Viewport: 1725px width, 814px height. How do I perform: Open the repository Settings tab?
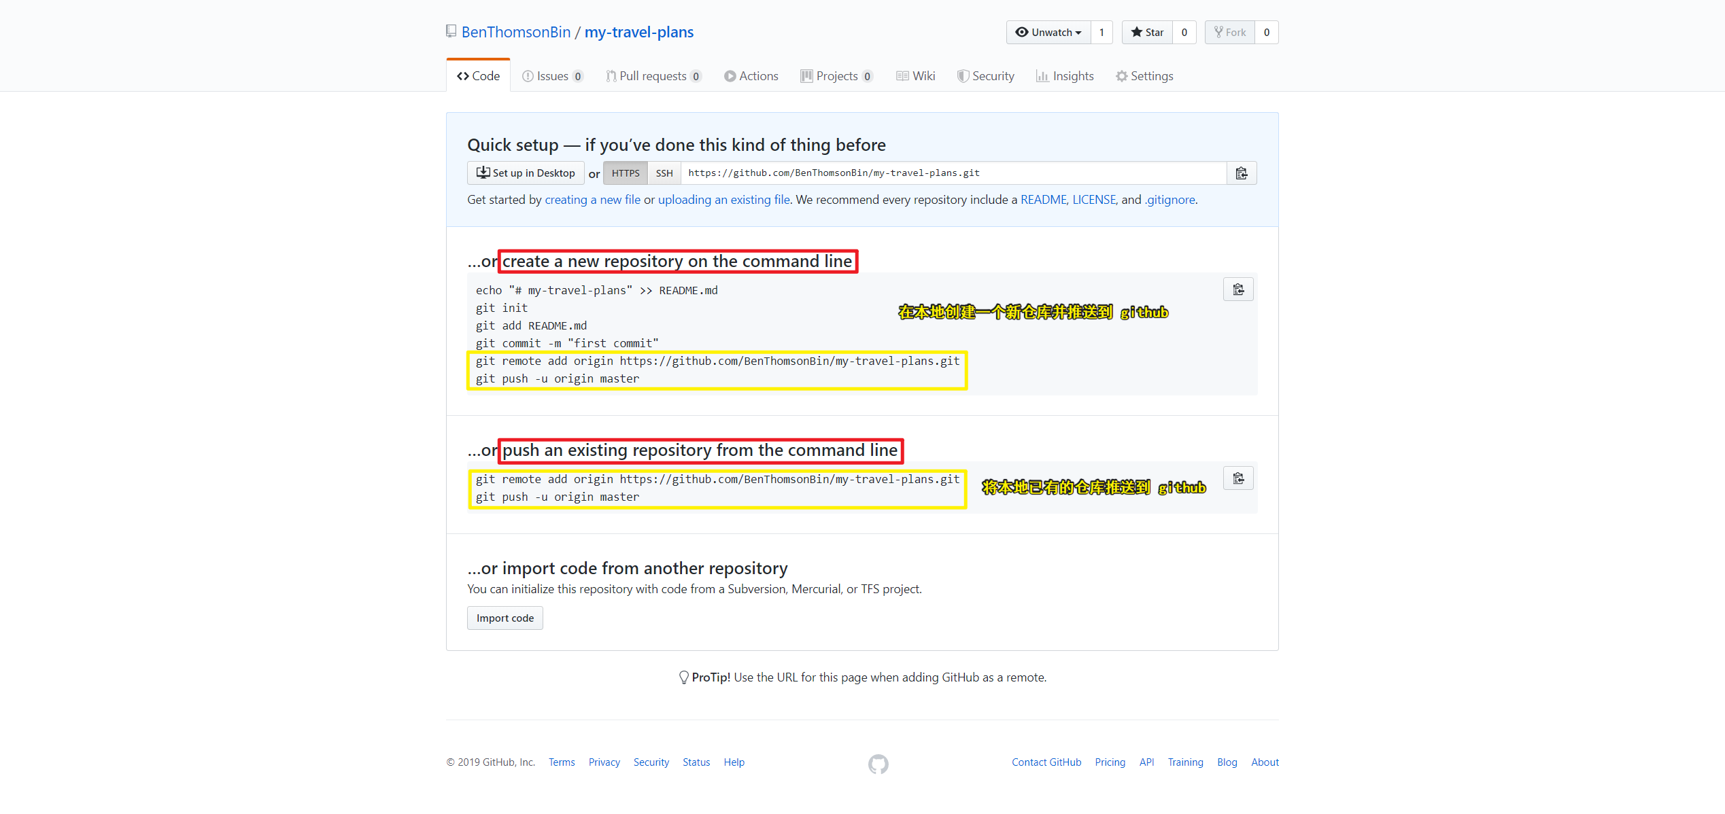pyautogui.click(x=1144, y=76)
